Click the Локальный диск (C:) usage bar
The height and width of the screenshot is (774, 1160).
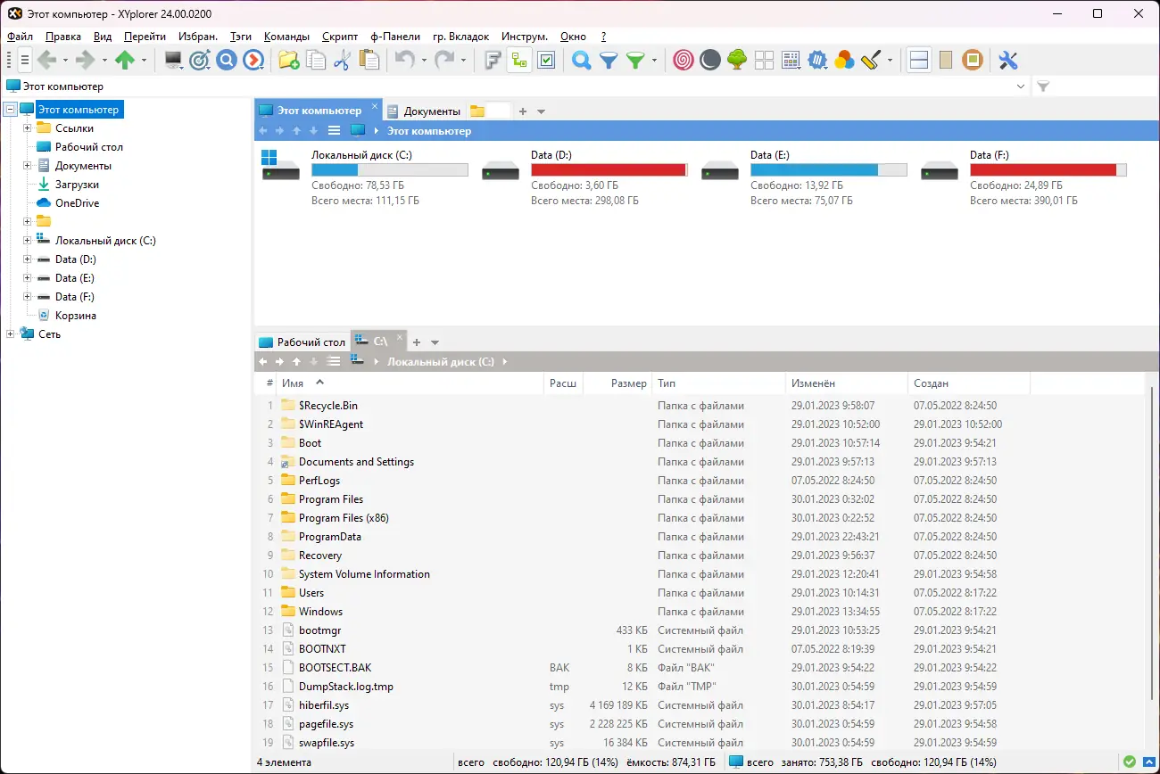coord(390,169)
